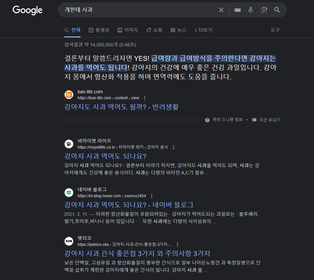
Task: Click the ban-life.com site favicon
Action: (69, 94)
